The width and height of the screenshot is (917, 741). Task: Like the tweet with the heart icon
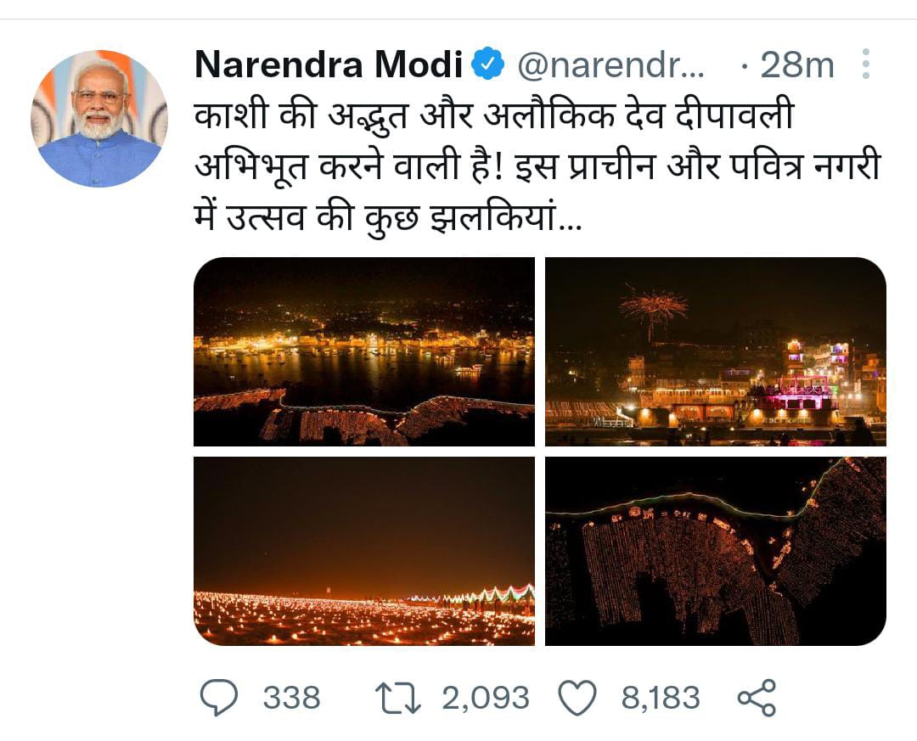(x=577, y=698)
